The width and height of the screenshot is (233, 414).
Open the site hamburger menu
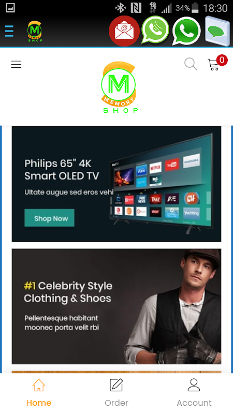point(16,64)
